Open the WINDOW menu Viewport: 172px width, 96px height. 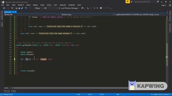(x=72, y=5)
